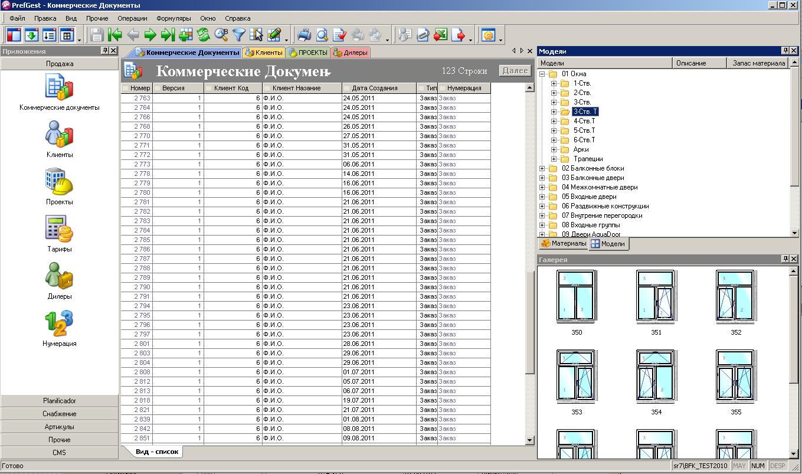Switch to the Клиенты document tab
This screenshot has height=474, width=802.
[264, 53]
